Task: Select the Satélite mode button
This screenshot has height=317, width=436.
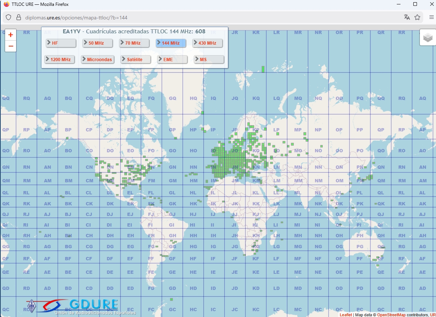Action: tap(136, 59)
